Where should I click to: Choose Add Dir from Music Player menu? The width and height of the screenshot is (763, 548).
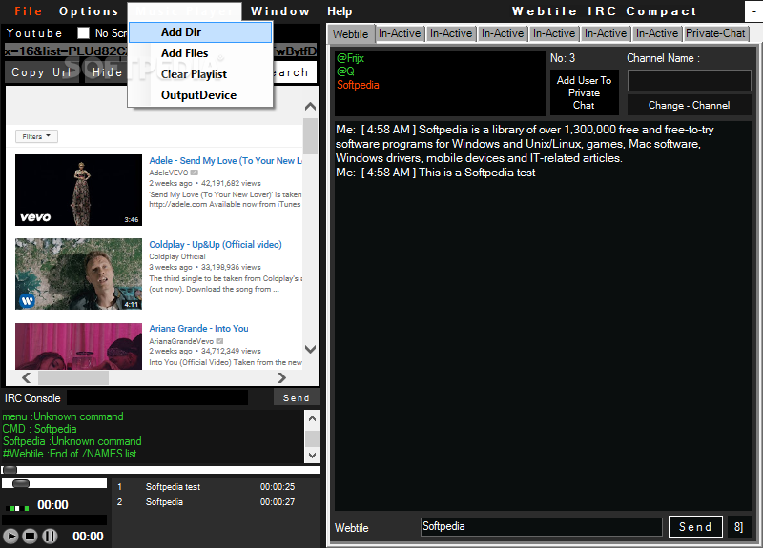(200, 32)
